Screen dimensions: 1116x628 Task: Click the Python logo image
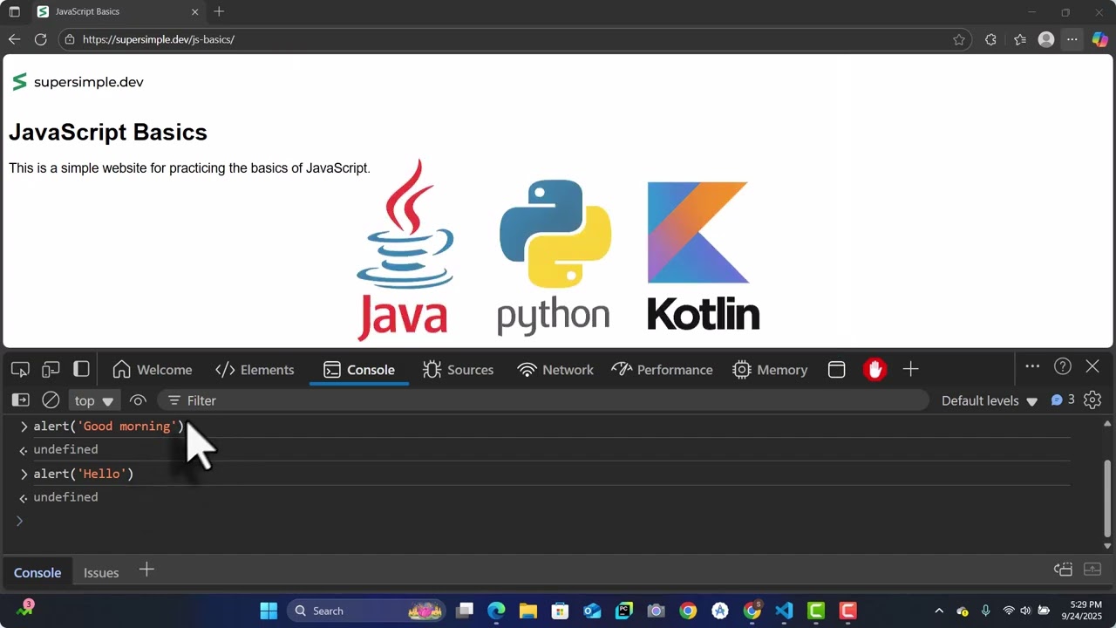[554, 257]
